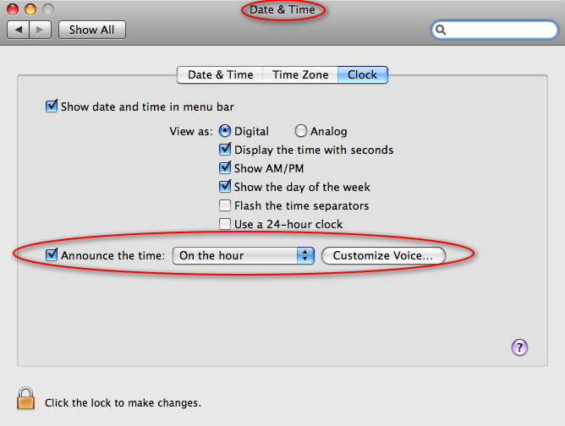
Task: Select the Analog radio button
Action: point(300,131)
